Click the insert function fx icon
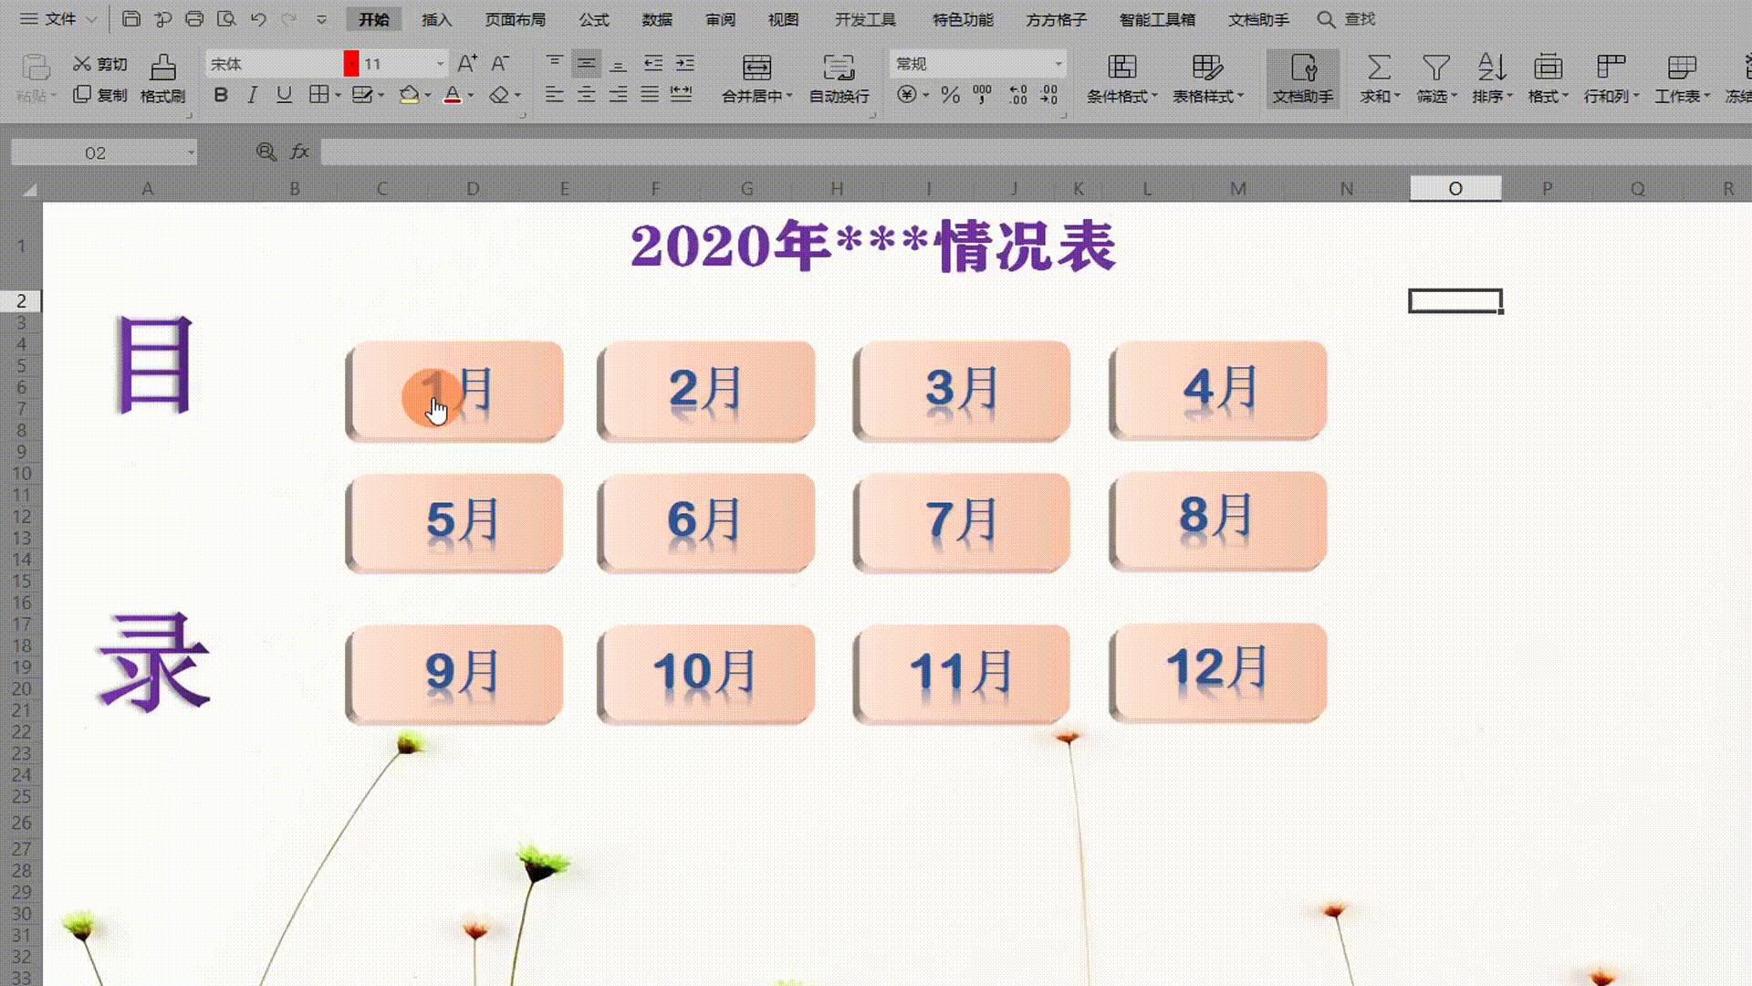The image size is (1752, 986). 299,152
